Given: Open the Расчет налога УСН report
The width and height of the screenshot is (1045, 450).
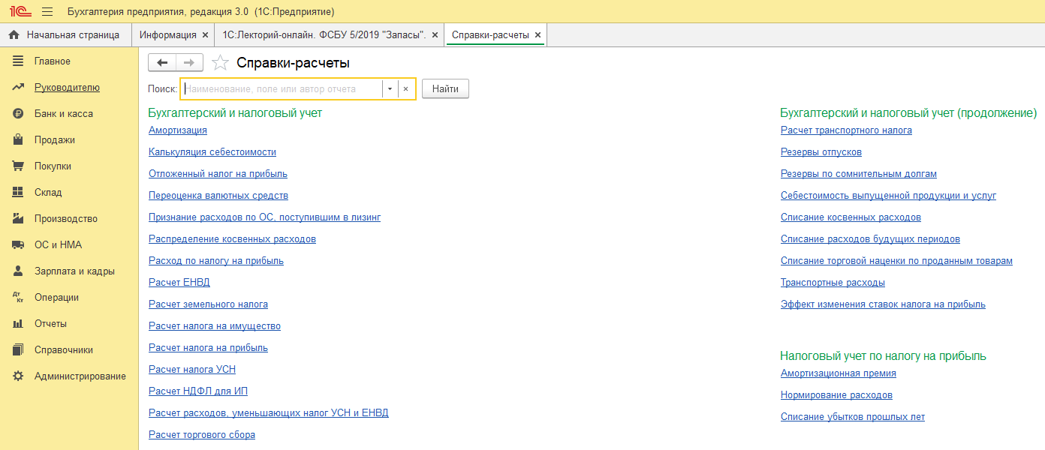Looking at the screenshot, I should (x=192, y=370).
